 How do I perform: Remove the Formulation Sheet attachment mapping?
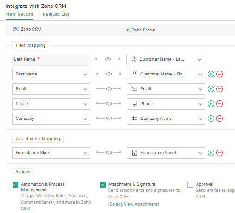click(x=220, y=153)
